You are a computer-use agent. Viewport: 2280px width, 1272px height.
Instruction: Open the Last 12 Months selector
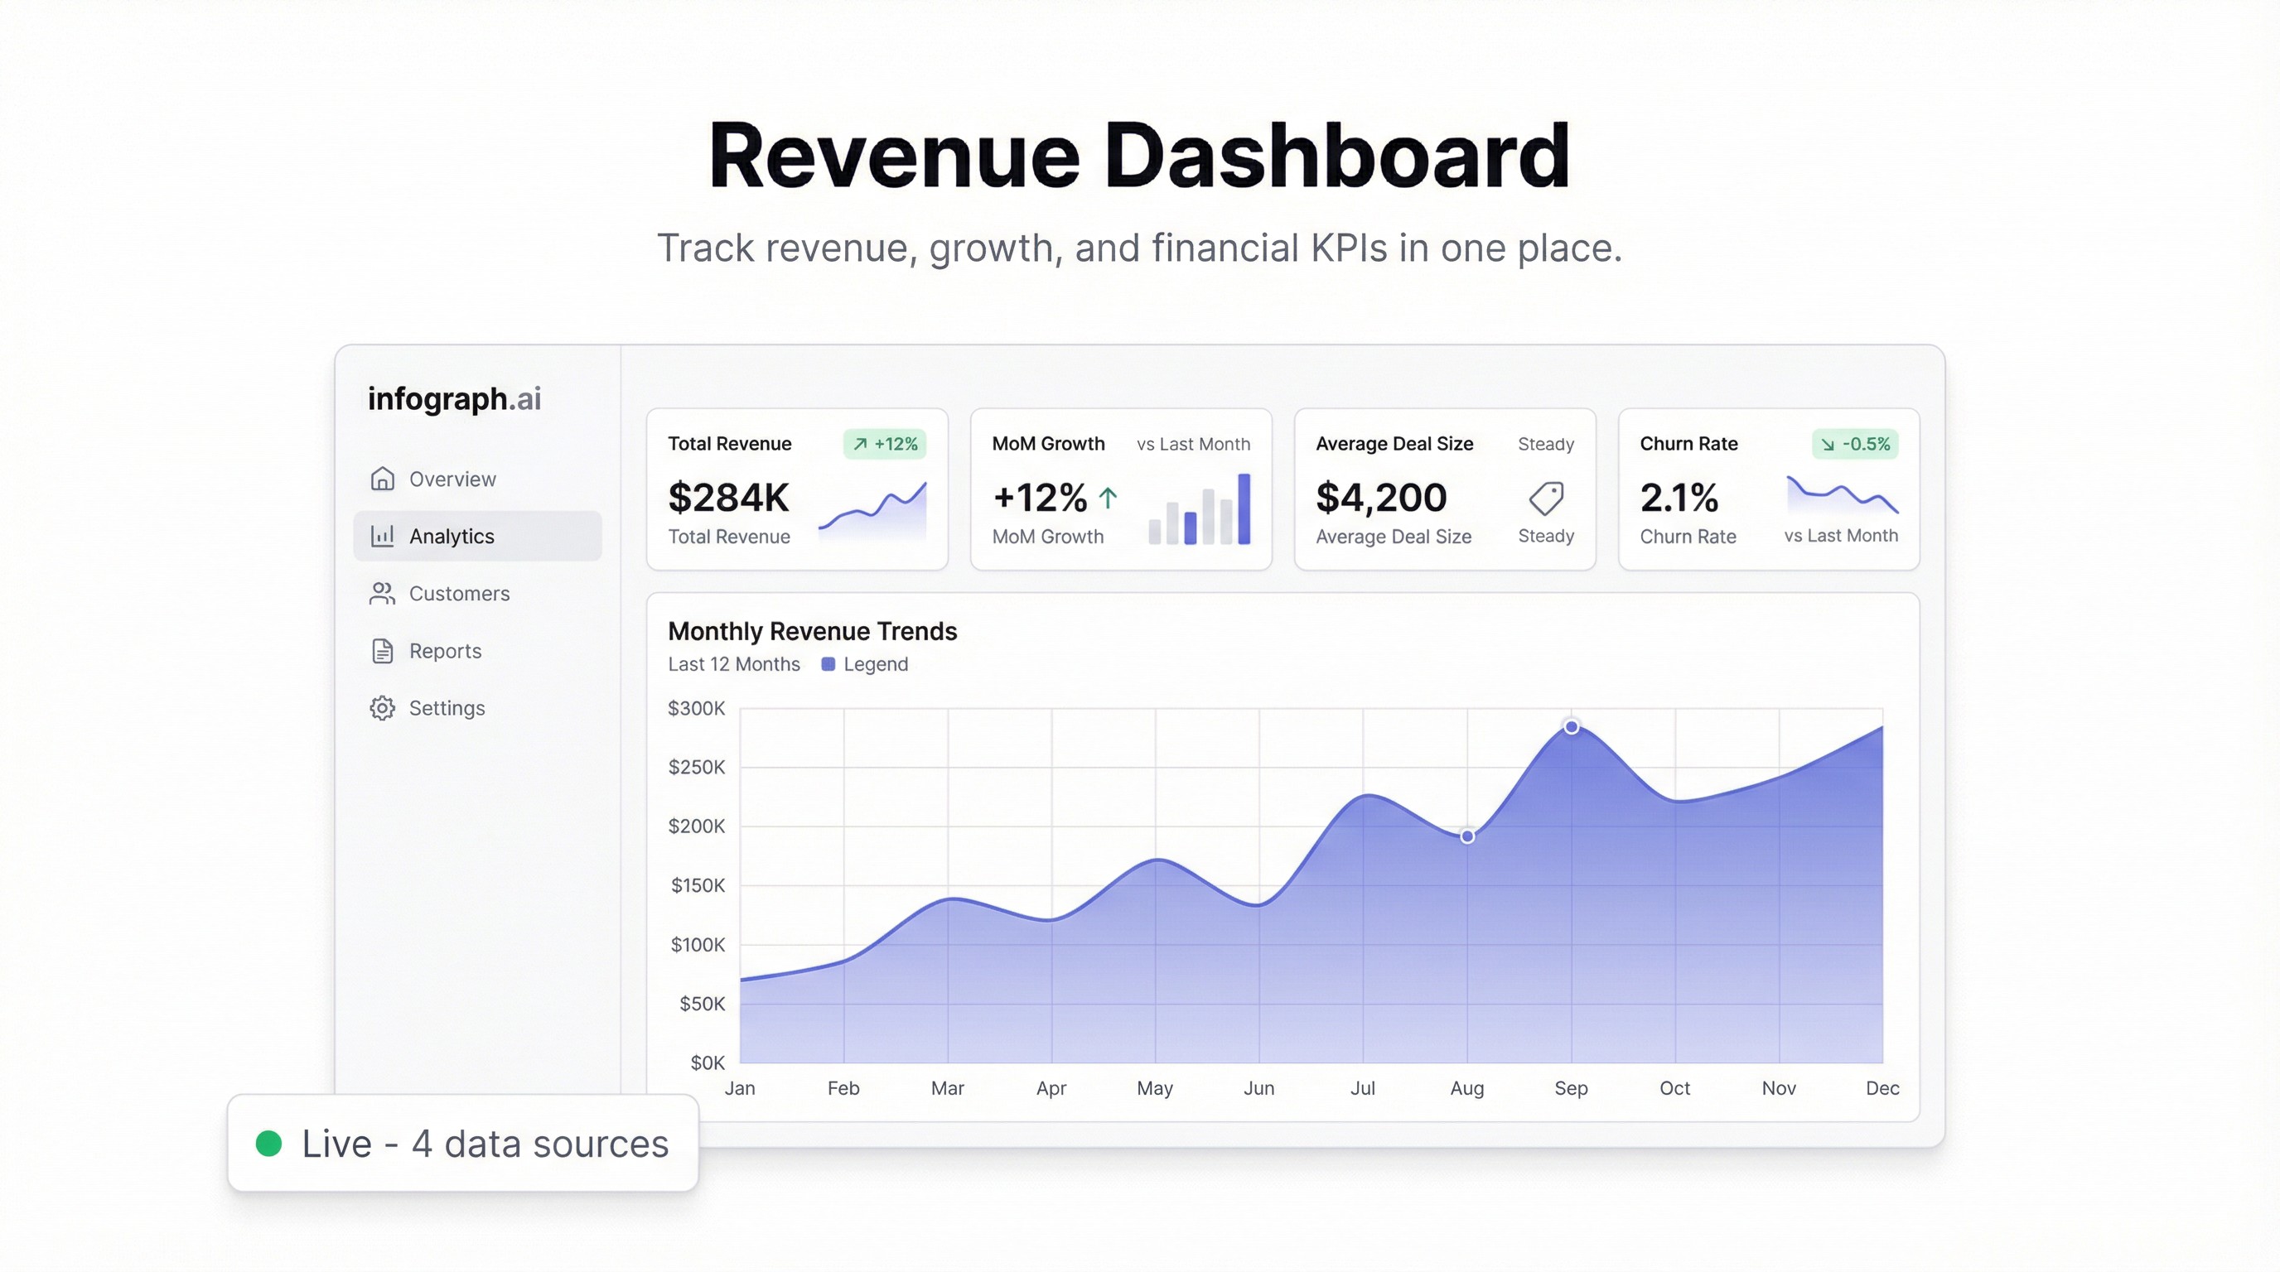(734, 663)
